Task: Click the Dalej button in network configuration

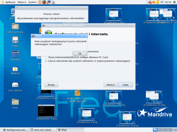Action: [126, 85]
